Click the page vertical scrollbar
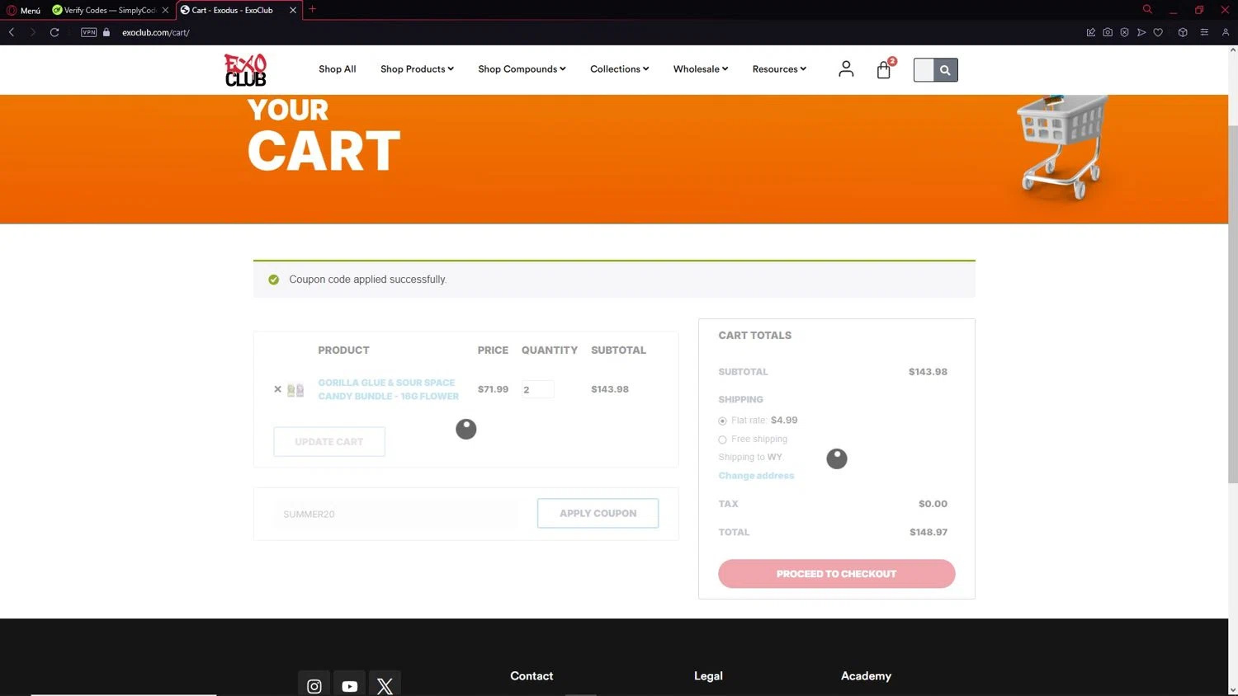The image size is (1238, 696). 1233,305
